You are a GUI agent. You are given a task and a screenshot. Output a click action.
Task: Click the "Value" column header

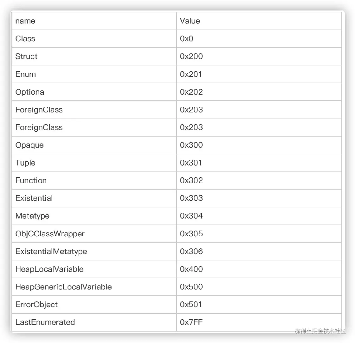[190, 21]
